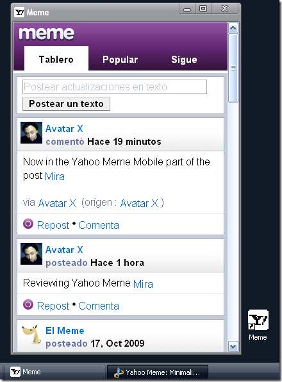Click the Repost link under the Reviewing Yahoo Meme post

pos(53,306)
